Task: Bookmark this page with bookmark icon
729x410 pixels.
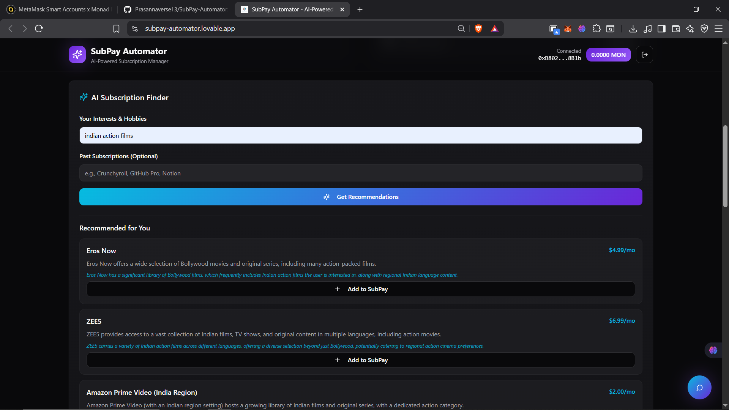Action: (116, 28)
